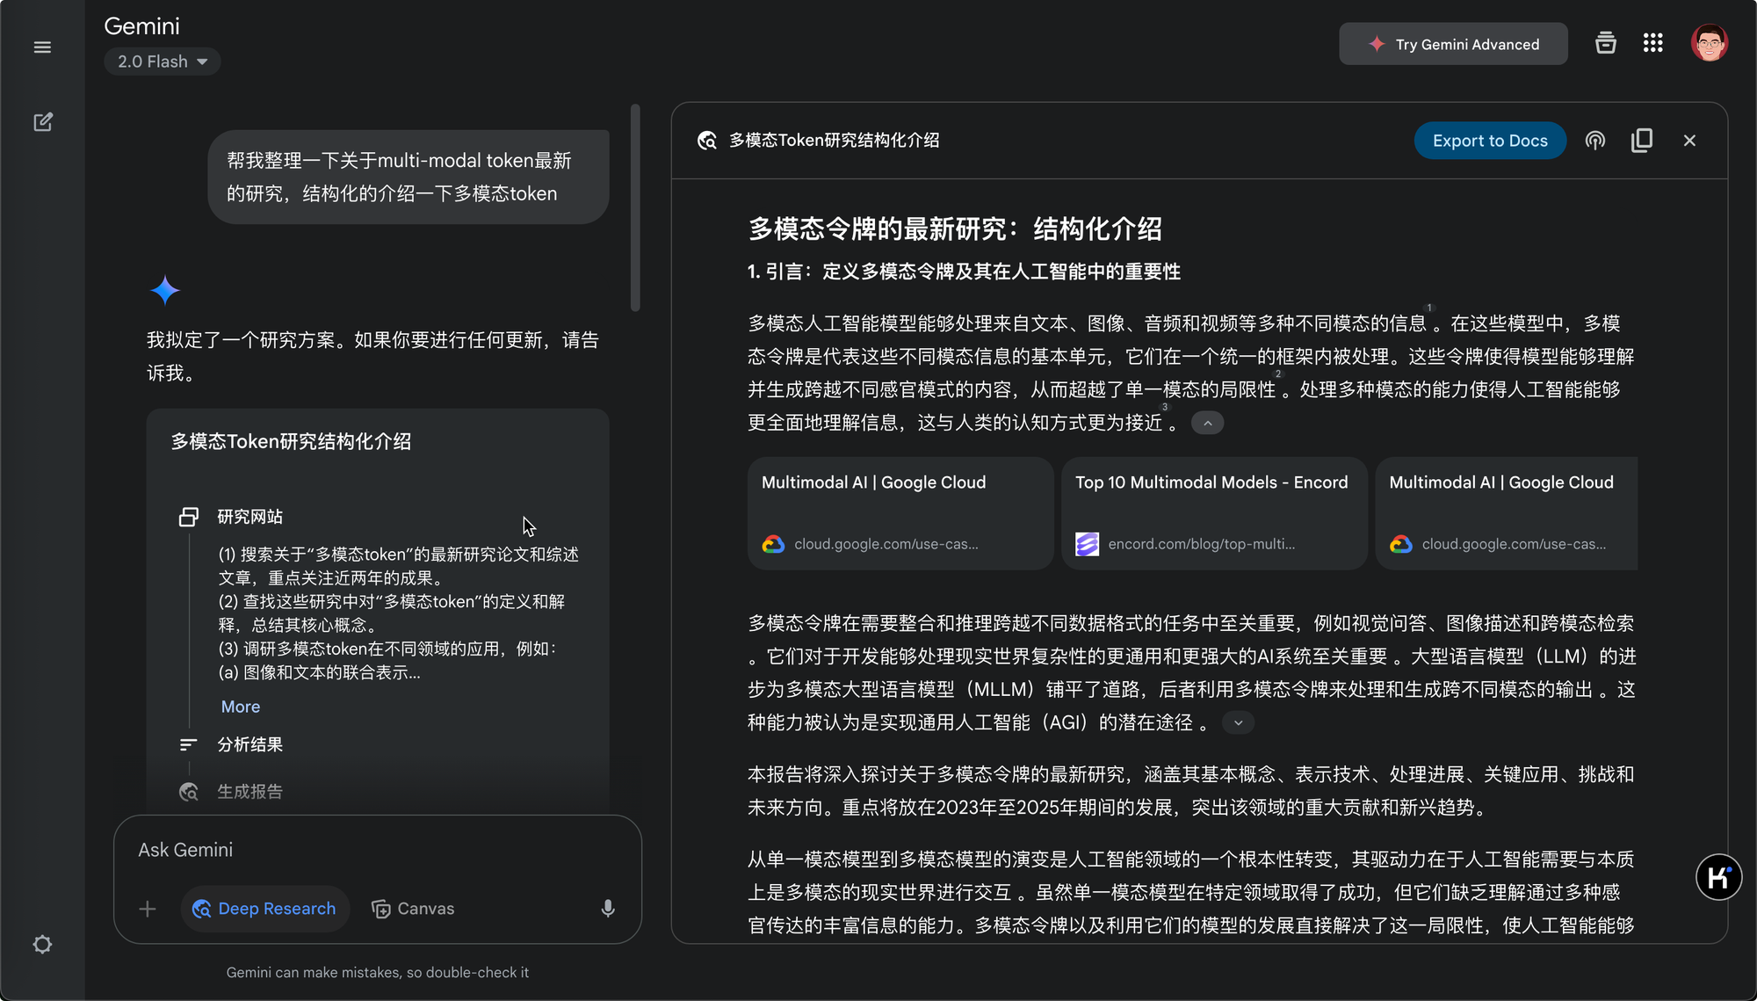This screenshot has width=1757, height=1001.
Task: Click the plus attach button
Action: (148, 910)
